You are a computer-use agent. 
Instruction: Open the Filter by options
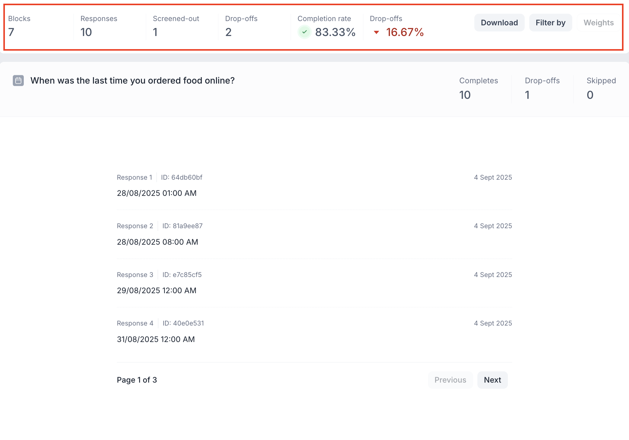(x=550, y=23)
